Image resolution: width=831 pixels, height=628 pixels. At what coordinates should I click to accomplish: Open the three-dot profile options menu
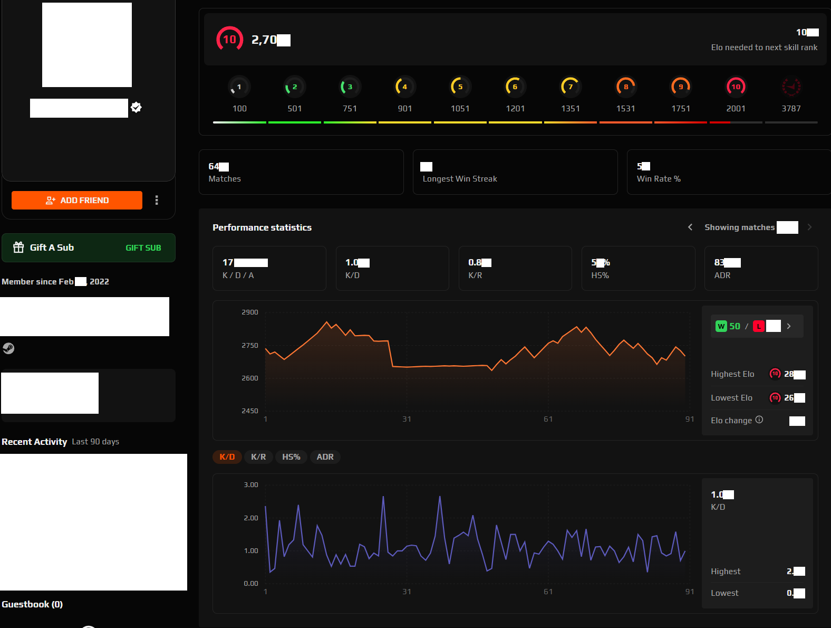coord(157,200)
